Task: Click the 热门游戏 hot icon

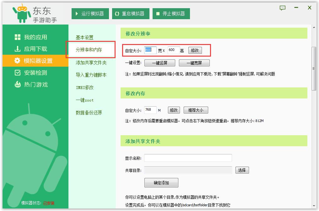Action: point(18,85)
